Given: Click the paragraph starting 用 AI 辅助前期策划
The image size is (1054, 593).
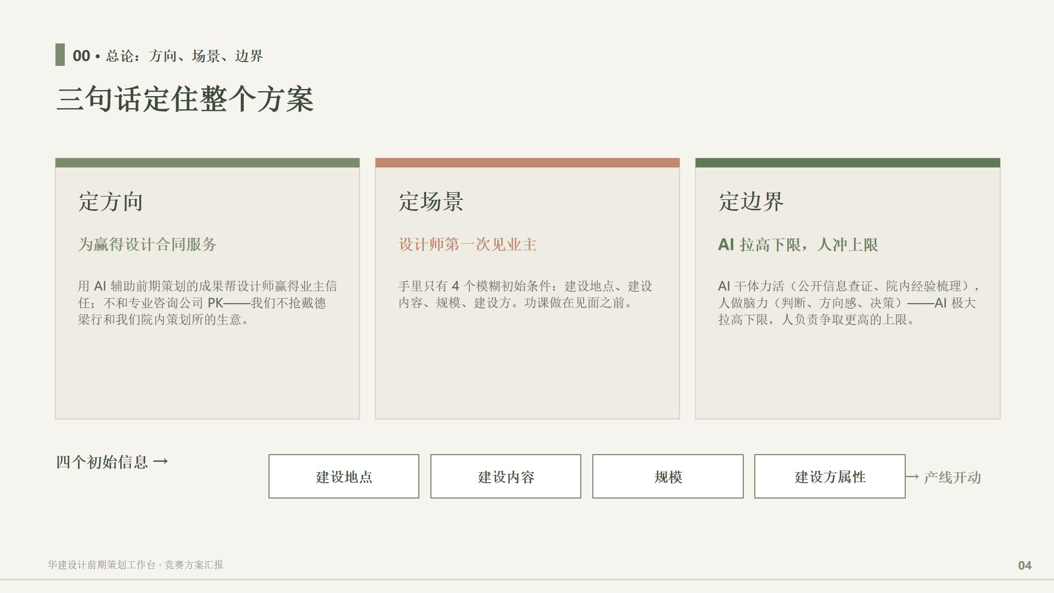Looking at the screenshot, I should tap(208, 303).
